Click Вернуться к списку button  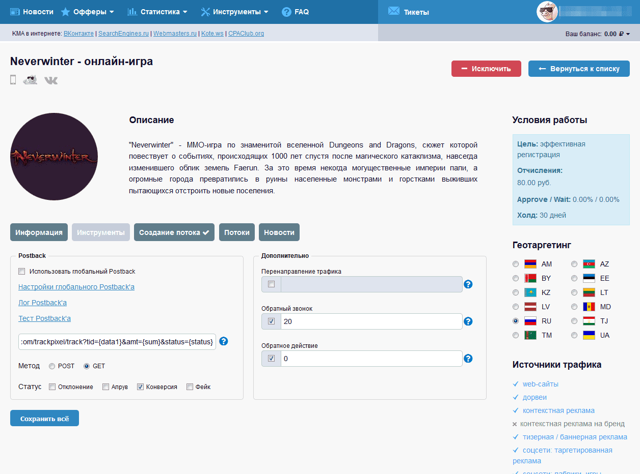click(x=579, y=69)
